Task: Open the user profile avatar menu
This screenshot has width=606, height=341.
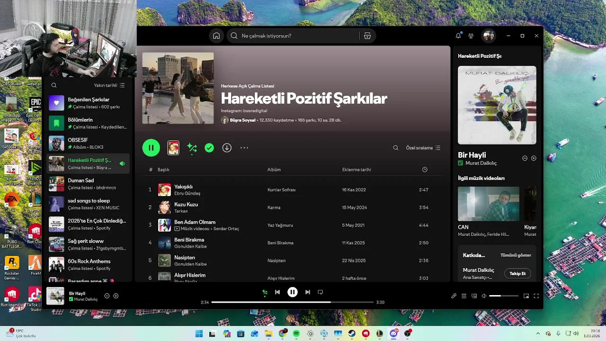Action: click(x=489, y=36)
